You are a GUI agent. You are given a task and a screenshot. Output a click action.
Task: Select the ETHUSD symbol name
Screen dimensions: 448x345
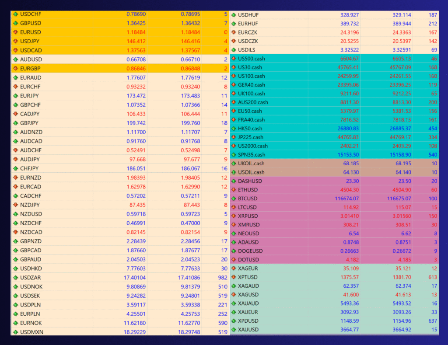pyautogui.click(x=248, y=190)
